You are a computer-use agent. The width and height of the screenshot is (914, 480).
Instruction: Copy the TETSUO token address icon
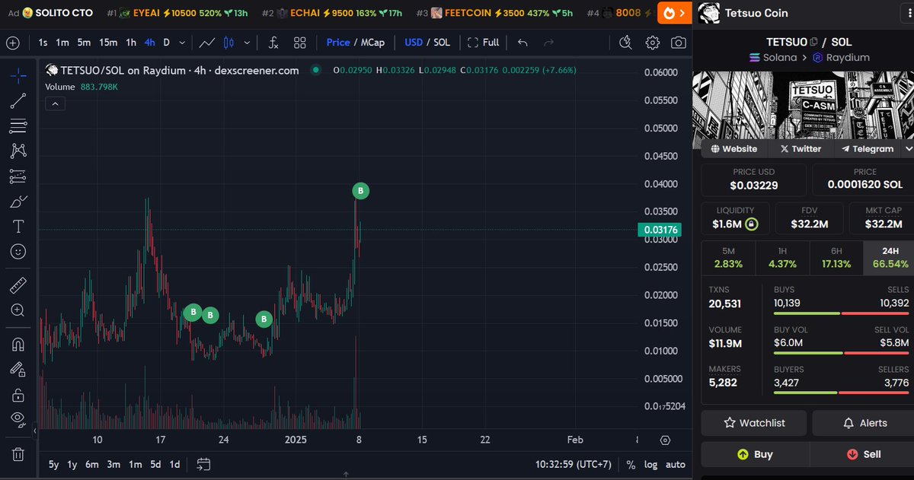pyautogui.click(x=813, y=42)
